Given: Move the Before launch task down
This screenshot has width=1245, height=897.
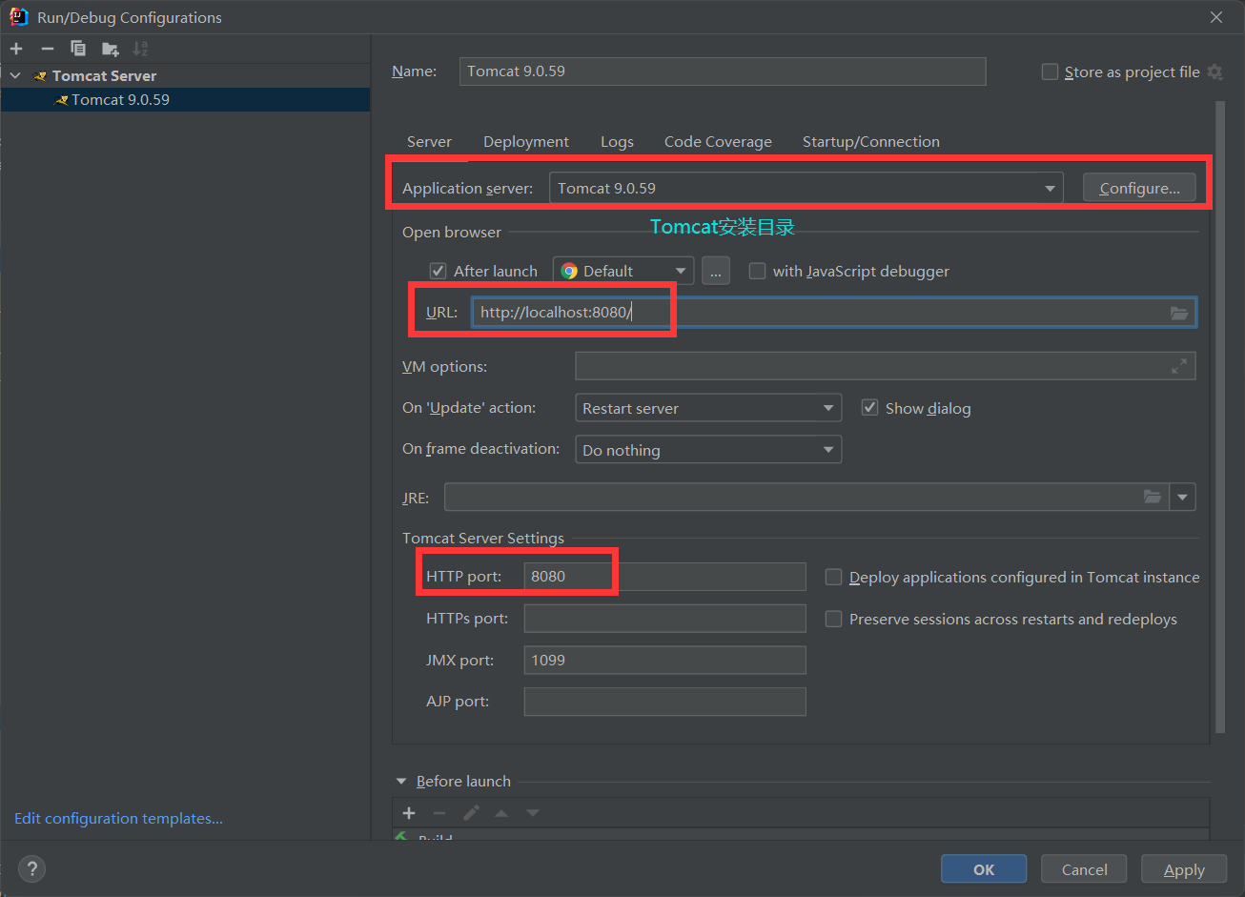Looking at the screenshot, I should click(x=533, y=813).
